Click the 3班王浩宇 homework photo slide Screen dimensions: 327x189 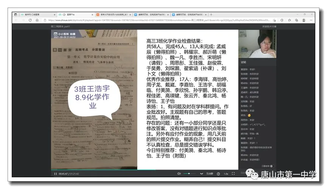pos(94,99)
